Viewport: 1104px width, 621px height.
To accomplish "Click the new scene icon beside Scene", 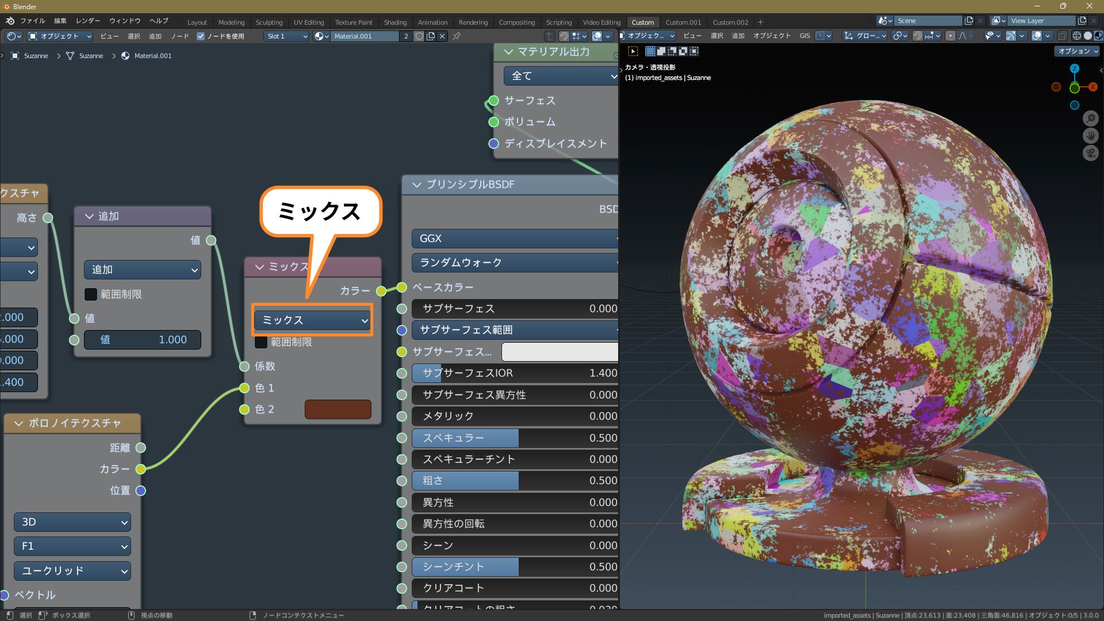I will click(x=969, y=21).
